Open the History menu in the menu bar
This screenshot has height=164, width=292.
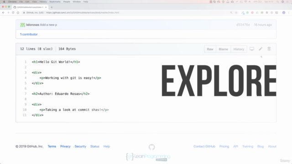(43, 2)
